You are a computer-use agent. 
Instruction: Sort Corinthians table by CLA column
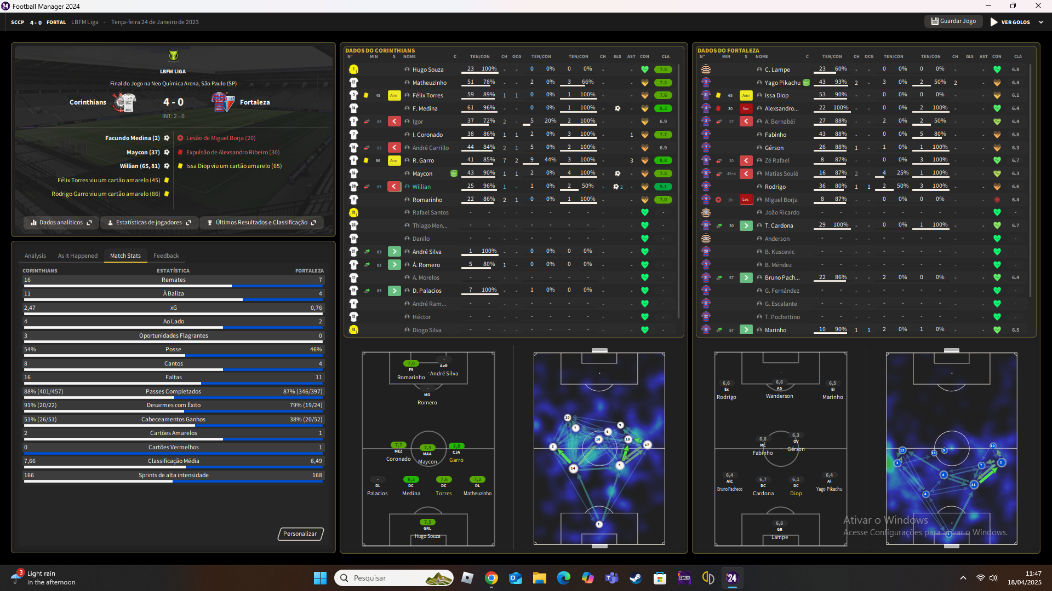(665, 56)
